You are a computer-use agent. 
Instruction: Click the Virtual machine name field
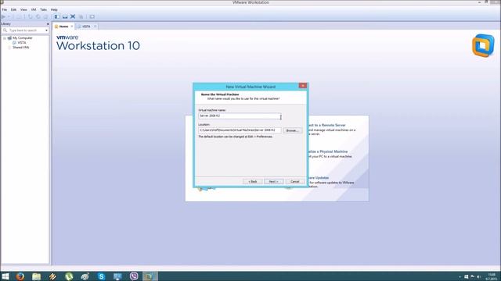point(240,116)
